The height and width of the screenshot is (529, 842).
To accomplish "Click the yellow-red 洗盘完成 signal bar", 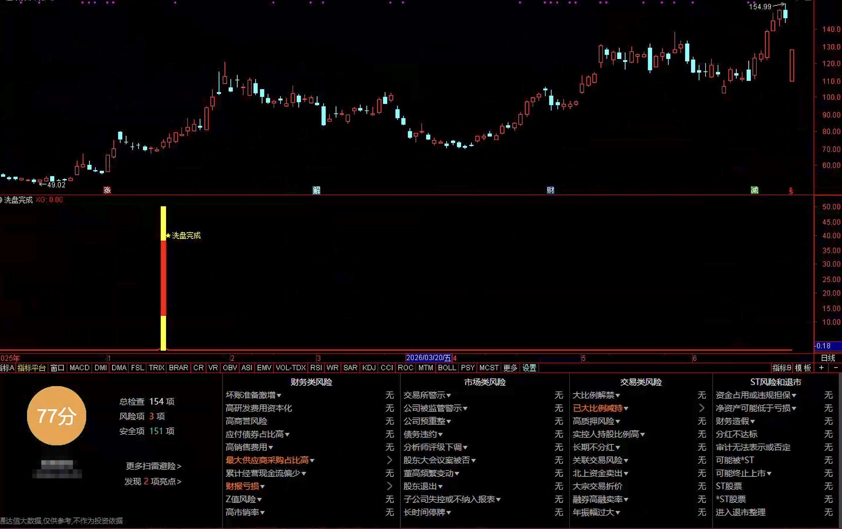I will click(163, 278).
